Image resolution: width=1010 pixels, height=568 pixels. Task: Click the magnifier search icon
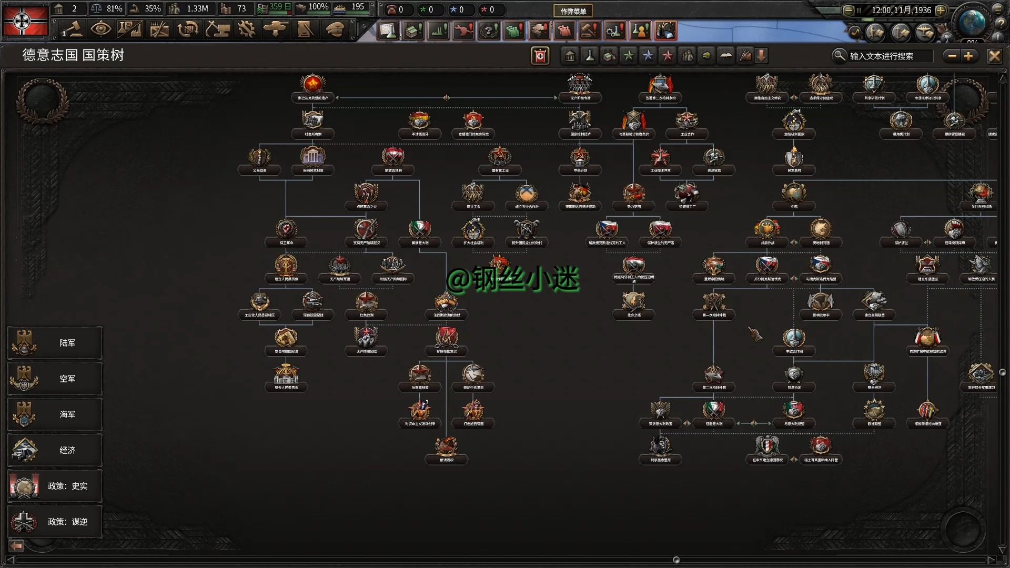[x=839, y=55]
